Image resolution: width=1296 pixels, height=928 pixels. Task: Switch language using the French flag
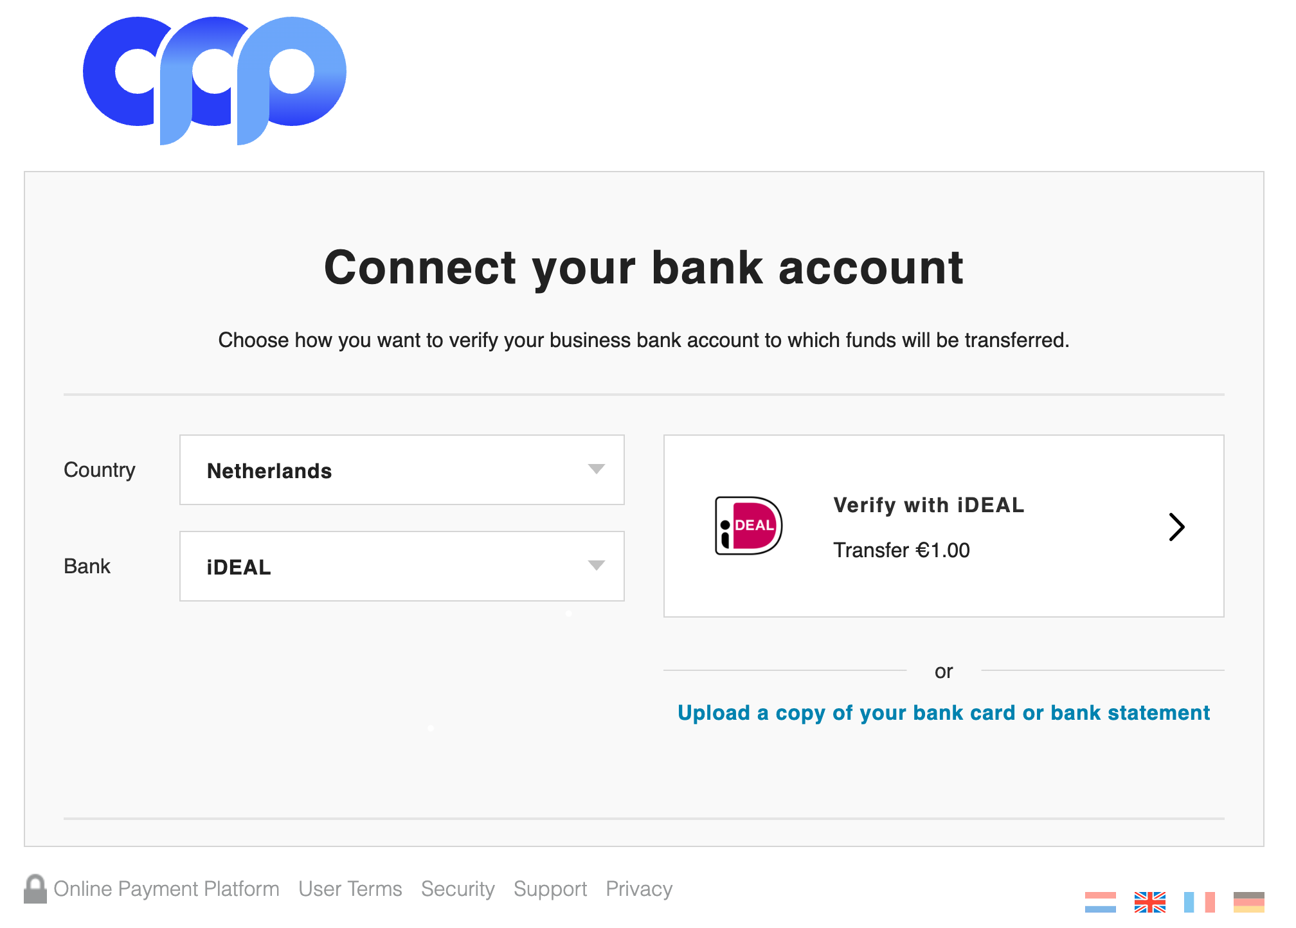click(x=1199, y=902)
